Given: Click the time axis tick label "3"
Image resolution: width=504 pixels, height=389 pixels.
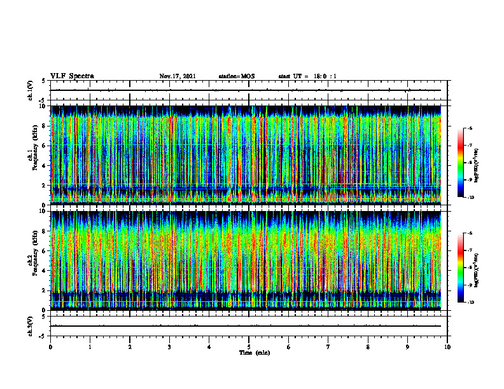Looking at the screenshot, I should tap(169, 347).
